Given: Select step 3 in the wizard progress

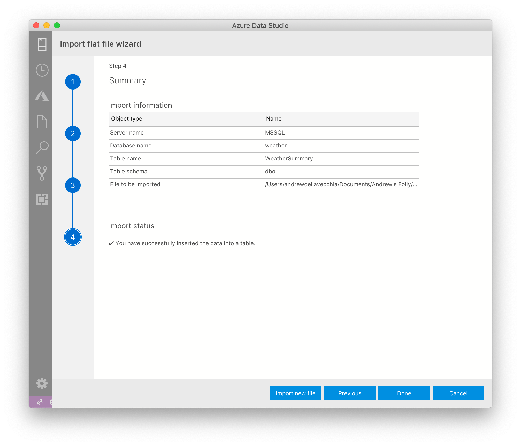Looking at the screenshot, I should click(x=73, y=185).
